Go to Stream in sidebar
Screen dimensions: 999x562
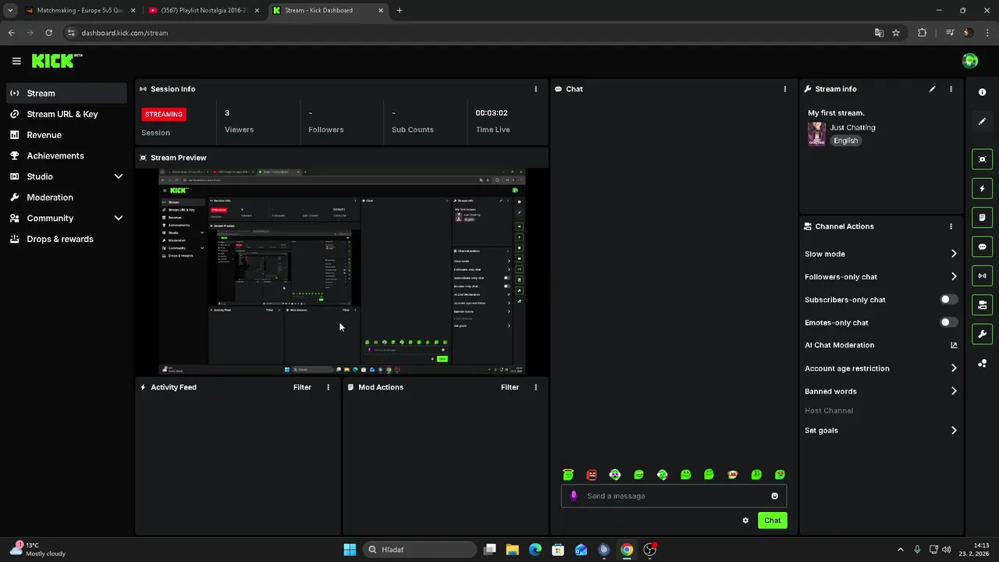click(66, 93)
